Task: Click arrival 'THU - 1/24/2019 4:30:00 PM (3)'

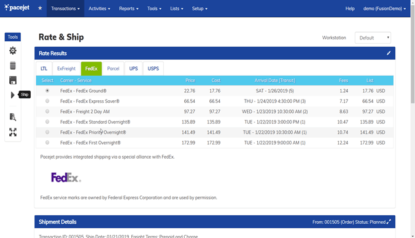Action: [275, 101]
